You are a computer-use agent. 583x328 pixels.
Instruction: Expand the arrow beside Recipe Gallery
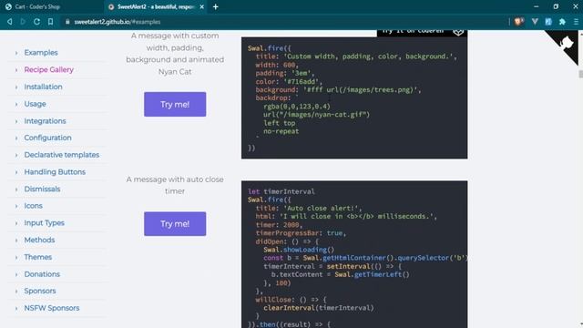coord(16,70)
